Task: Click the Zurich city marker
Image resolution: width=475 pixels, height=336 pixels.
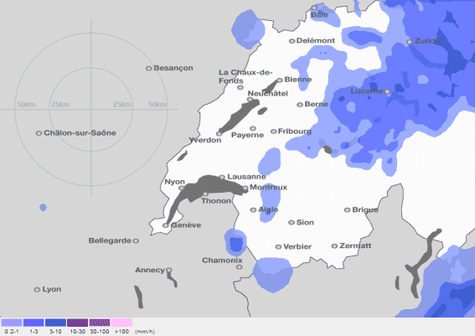Action: [410, 42]
